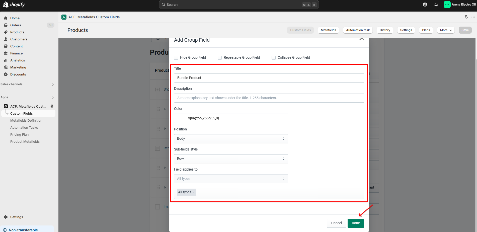
Task: Open the Sidekick assistant icon in top bar
Action: click(x=425, y=5)
